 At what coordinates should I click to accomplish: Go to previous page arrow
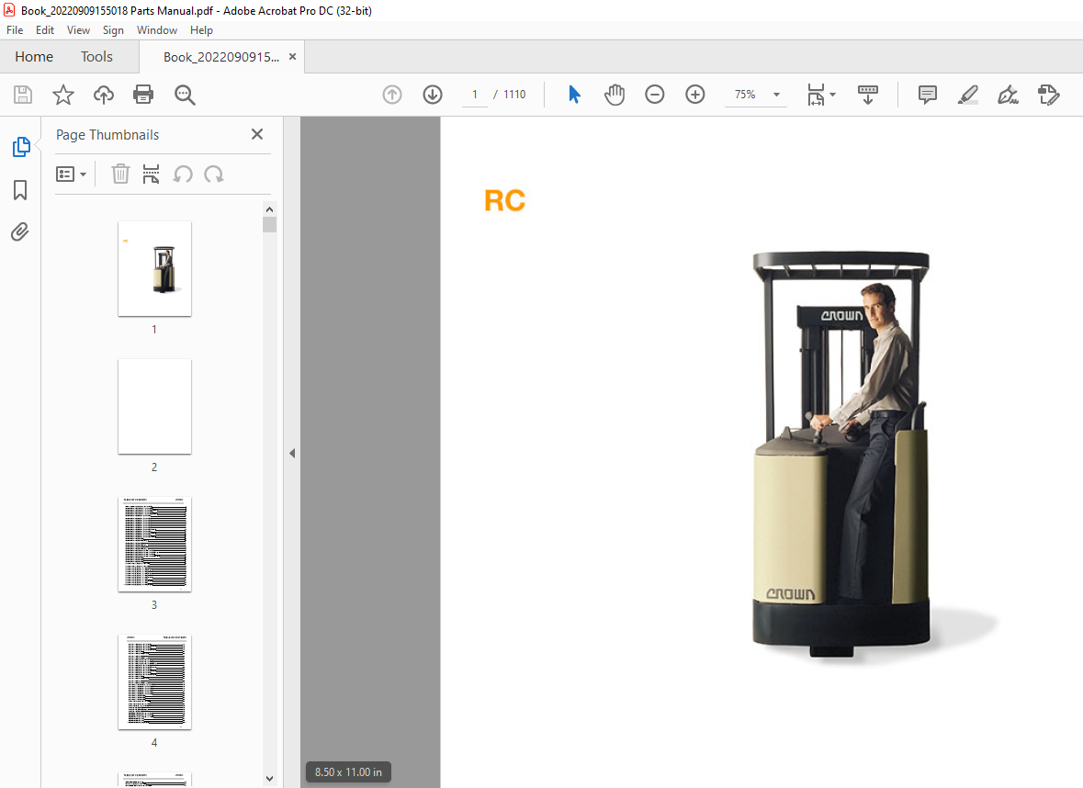(x=392, y=95)
